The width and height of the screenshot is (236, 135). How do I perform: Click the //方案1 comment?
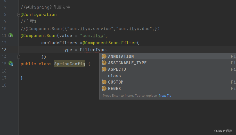point(29,22)
